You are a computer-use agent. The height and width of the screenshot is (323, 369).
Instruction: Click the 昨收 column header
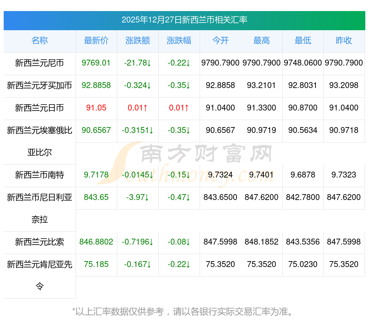(x=344, y=41)
